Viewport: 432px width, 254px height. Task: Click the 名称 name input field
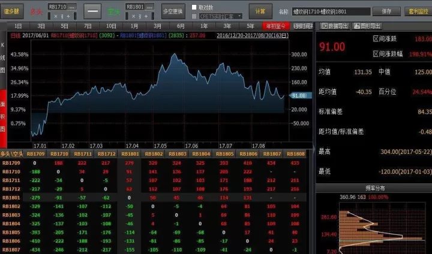[331, 11]
